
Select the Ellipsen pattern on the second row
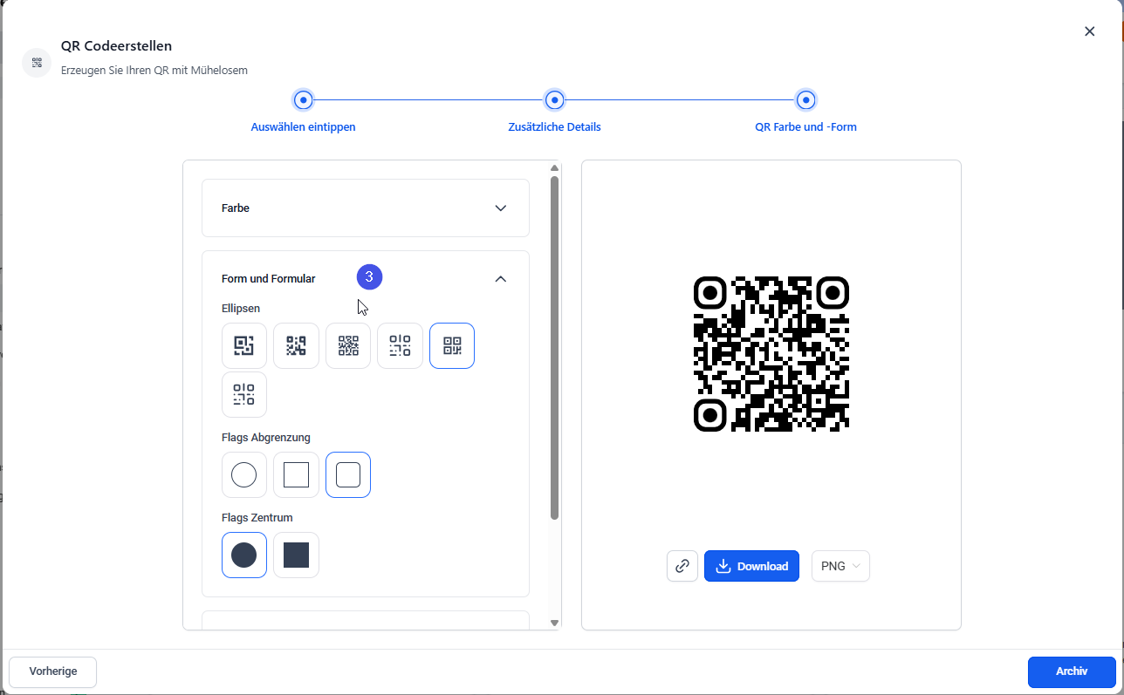tap(244, 395)
